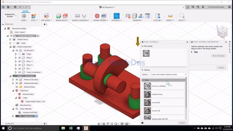Image resolution: width=233 pixels, height=131 pixels.
Task: Activate the Select window-selection icon
Action: tap(182, 16)
